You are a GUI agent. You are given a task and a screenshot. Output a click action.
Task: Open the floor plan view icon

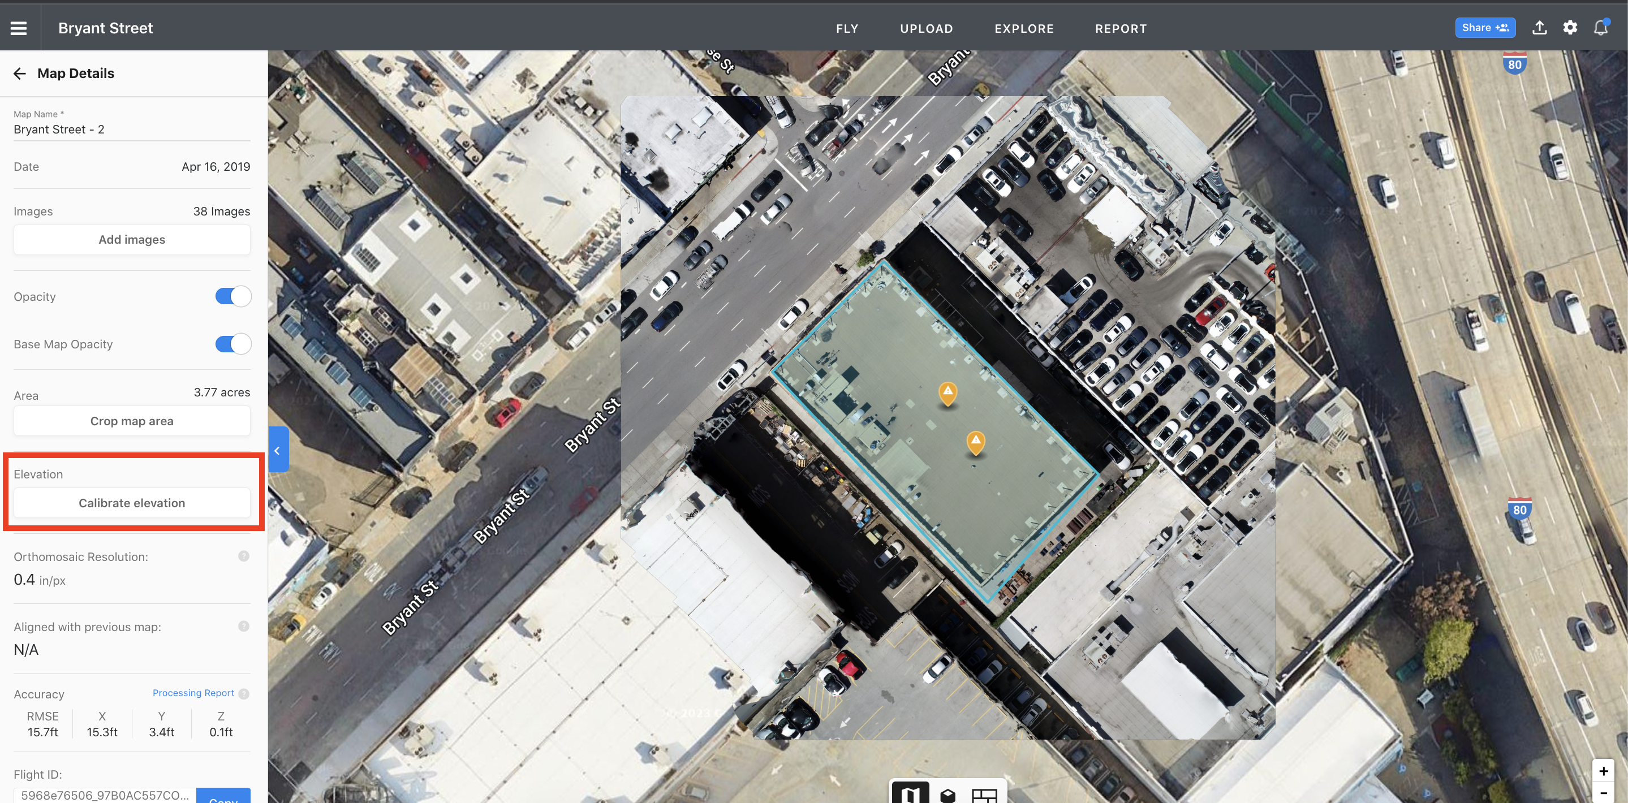[984, 796]
